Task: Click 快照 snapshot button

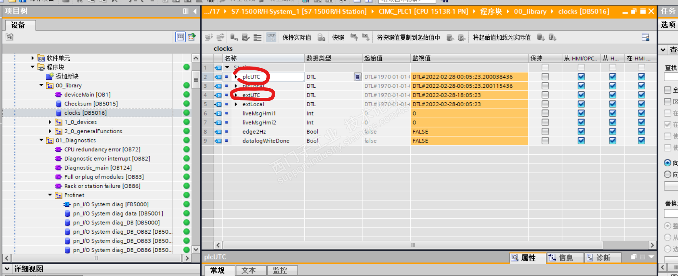Action: (338, 37)
